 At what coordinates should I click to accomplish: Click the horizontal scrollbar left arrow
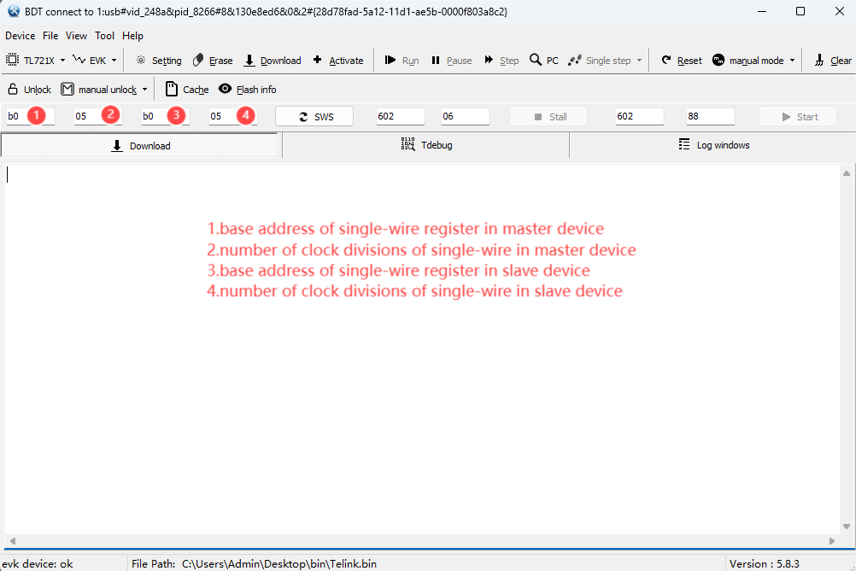(x=13, y=541)
